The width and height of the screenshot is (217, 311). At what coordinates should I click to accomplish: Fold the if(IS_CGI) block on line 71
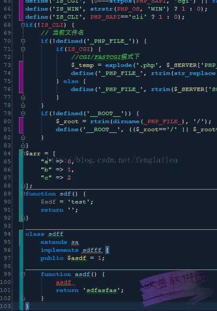(x=23, y=49)
